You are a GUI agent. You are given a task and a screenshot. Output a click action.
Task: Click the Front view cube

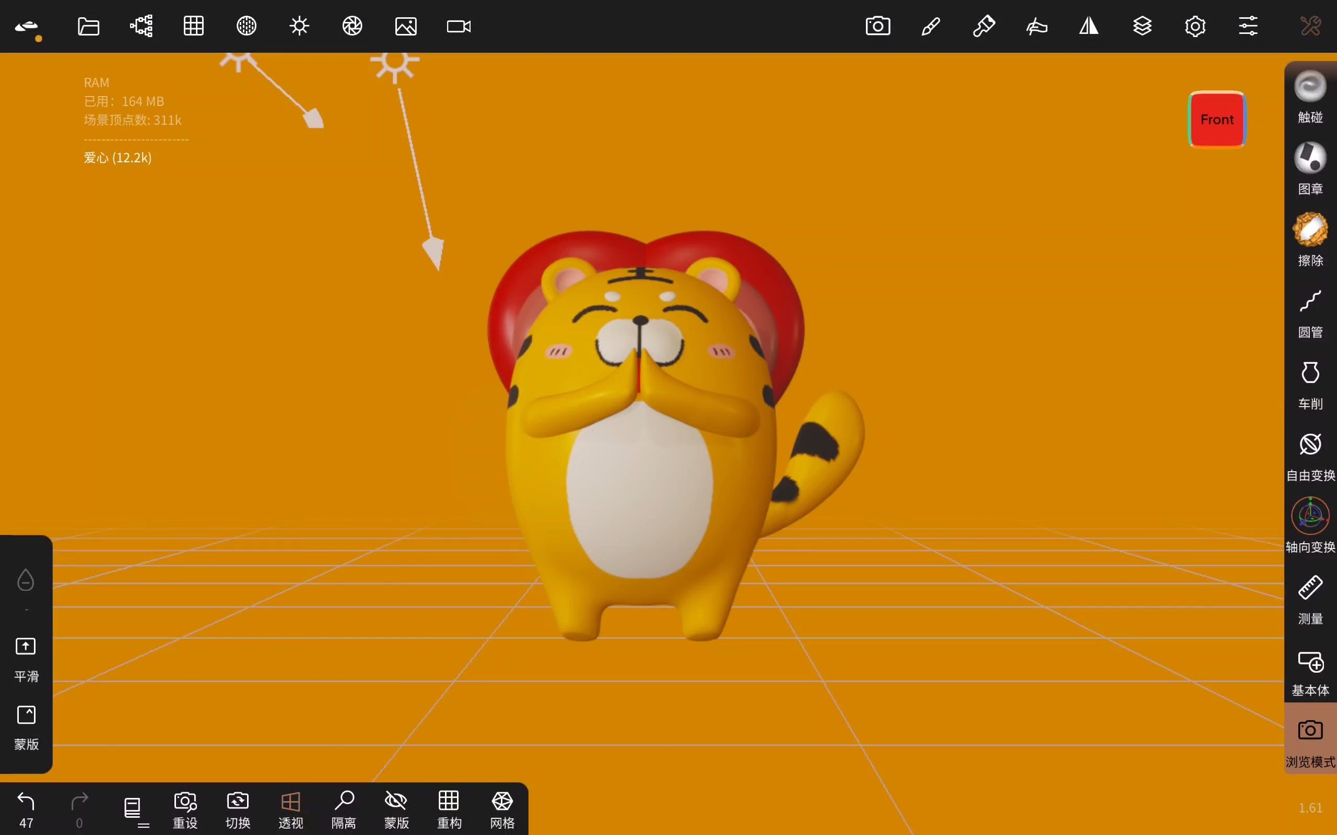coord(1216,120)
